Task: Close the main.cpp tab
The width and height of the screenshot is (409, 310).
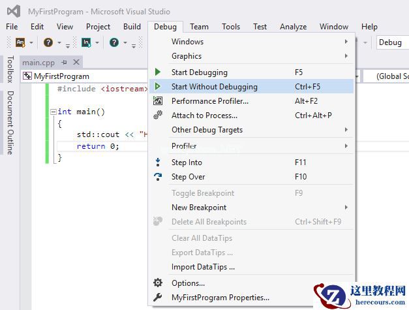Action: (76, 62)
